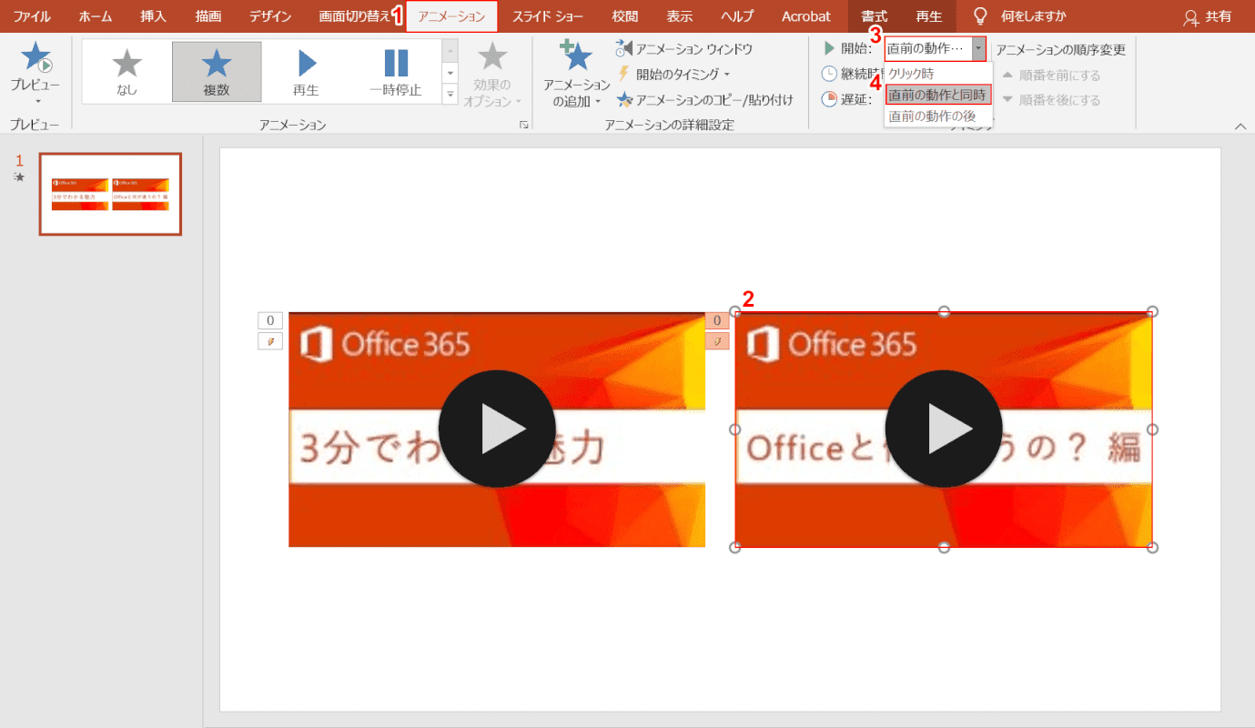Click the Preview star icon
The image size is (1255, 728).
tap(35, 57)
